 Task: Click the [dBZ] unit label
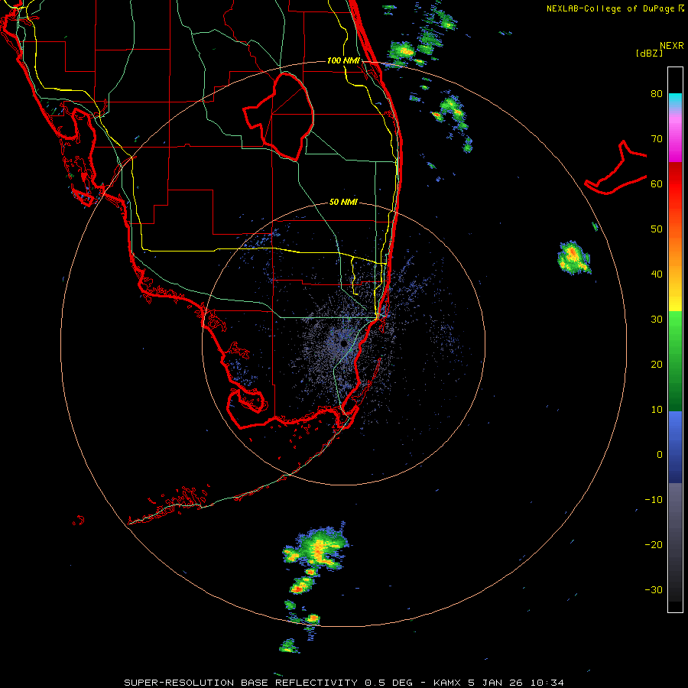pyautogui.click(x=649, y=53)
